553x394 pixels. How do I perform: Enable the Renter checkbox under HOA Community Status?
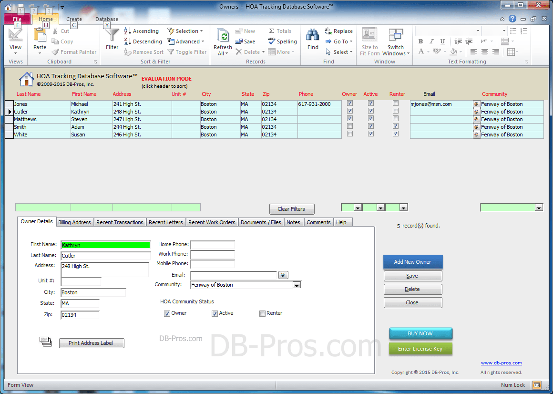coord(262,313)
